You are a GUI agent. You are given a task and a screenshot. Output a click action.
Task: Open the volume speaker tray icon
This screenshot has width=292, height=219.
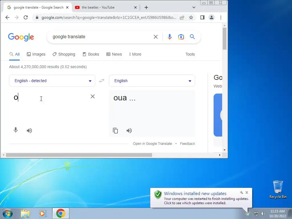(263, 214)
